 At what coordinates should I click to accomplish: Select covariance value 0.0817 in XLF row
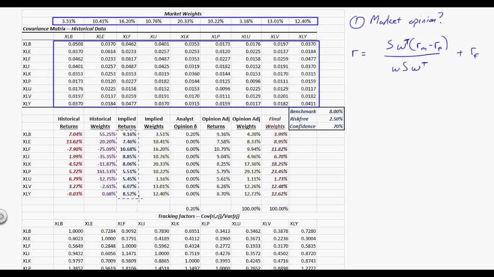pos(129,59)
